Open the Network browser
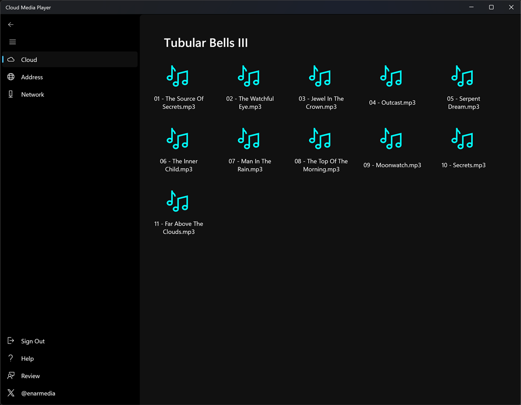 33,94
